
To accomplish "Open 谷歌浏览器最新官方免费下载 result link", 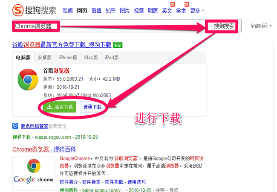I will pos(62,45).
